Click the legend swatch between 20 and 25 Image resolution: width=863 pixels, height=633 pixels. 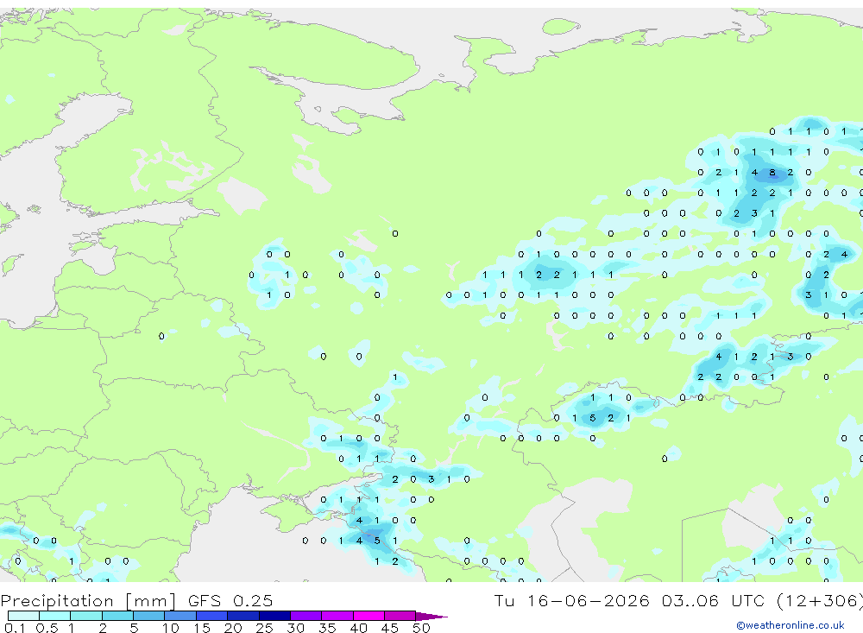coord(243,616)
